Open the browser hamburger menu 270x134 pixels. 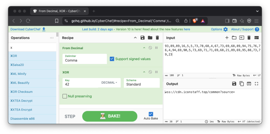click(x=257, y=21)
